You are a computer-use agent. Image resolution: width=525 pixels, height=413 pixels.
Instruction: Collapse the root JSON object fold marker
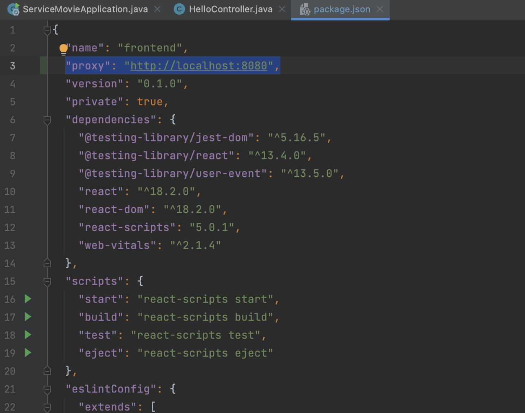(47, 30)
